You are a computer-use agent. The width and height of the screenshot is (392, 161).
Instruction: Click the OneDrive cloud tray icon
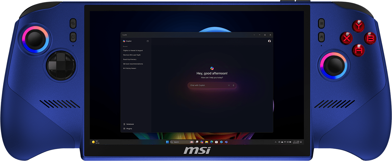[x=282, y=142]
